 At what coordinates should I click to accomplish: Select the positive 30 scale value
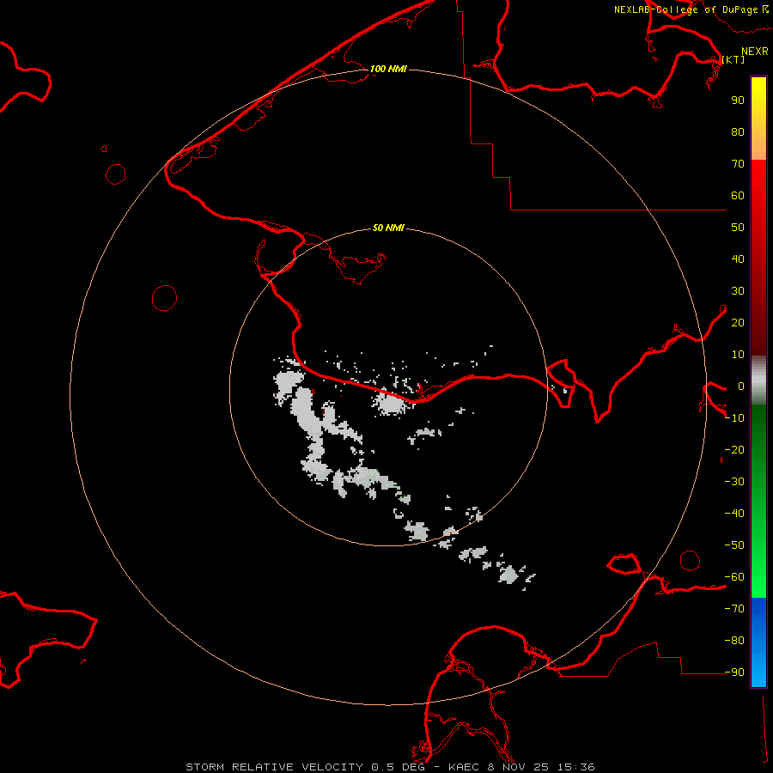(x=738, y=291)
